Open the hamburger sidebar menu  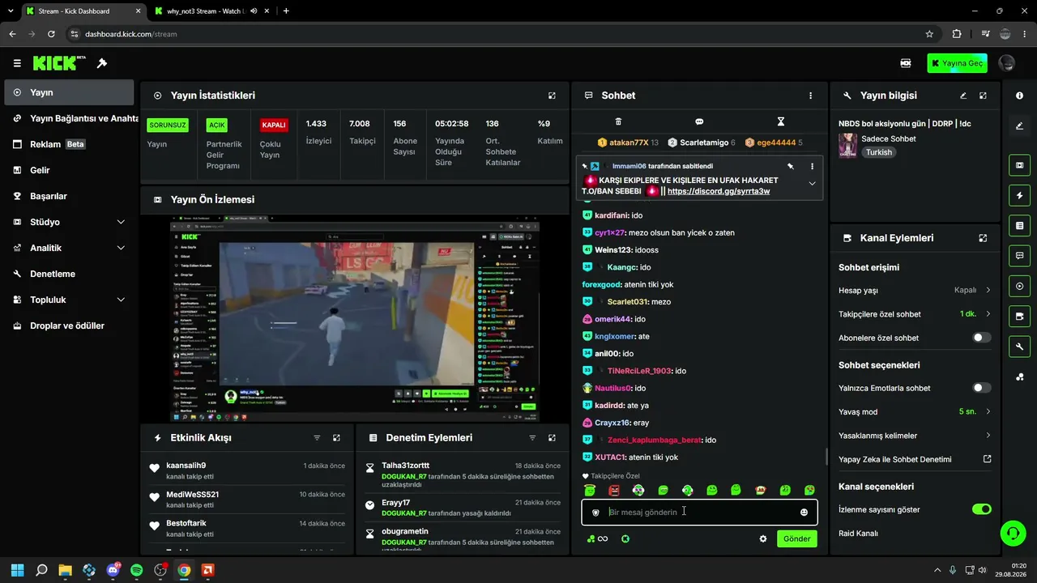click(x=17, y=63)
